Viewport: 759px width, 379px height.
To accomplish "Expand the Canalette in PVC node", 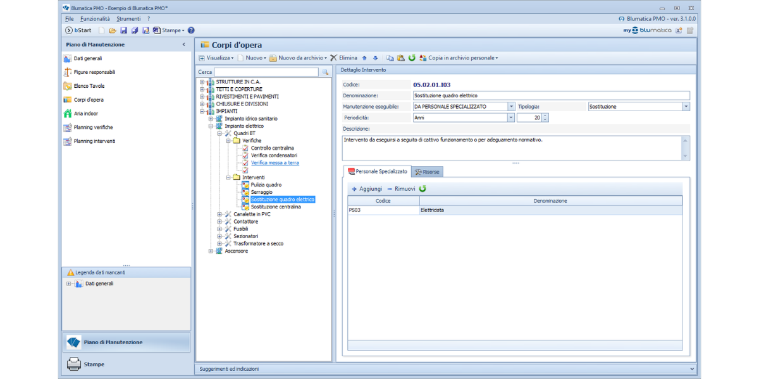I will coord(219,214).
